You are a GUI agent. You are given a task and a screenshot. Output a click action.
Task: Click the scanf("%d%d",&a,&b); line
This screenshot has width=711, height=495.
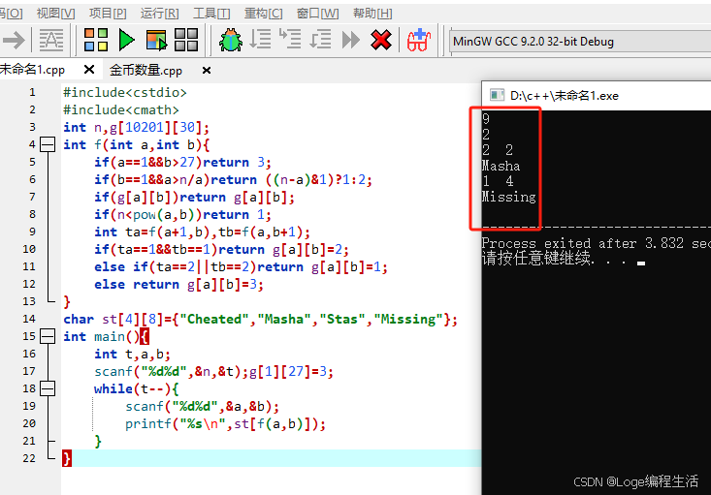coord(202,406)
